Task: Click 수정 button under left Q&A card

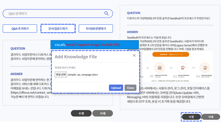Action: pos(81,113)
